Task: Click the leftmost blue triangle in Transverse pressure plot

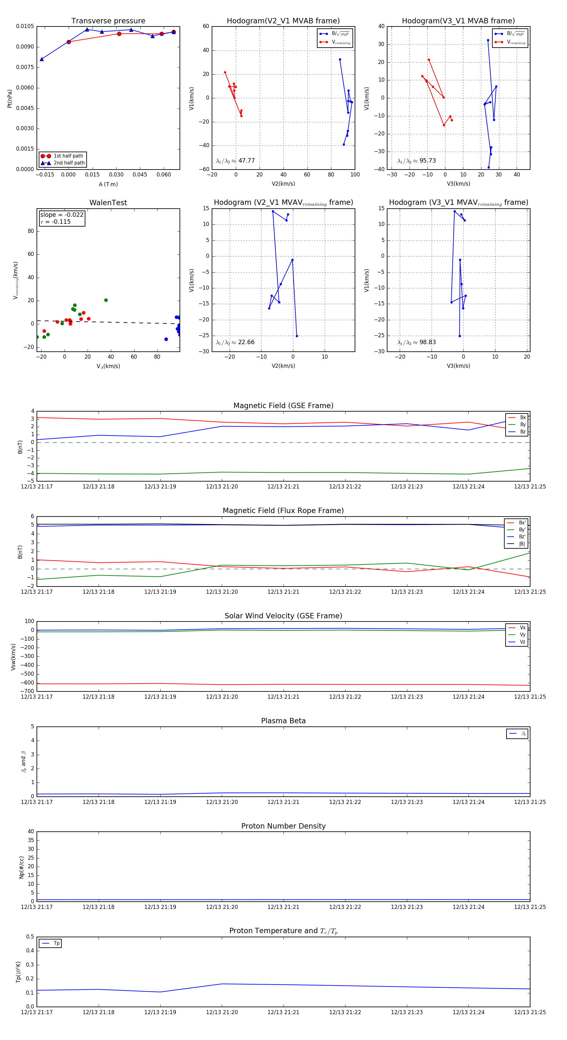Action: click(42, 59)
